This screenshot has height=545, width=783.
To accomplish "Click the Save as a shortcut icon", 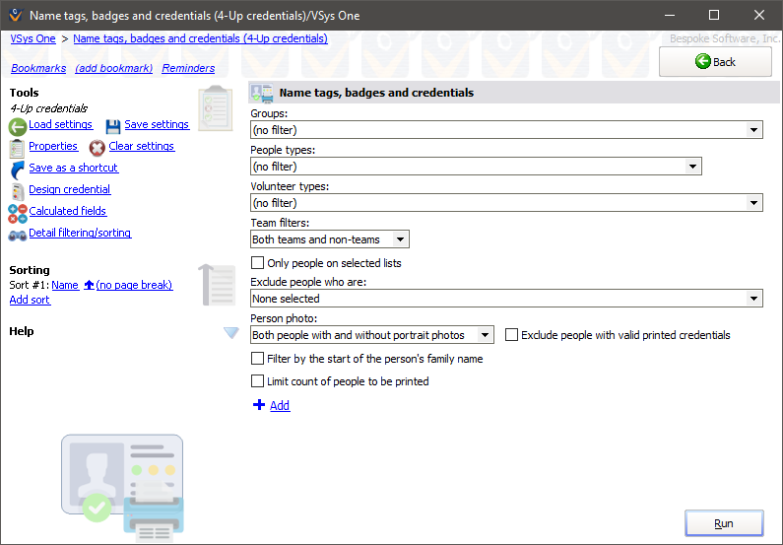I will click(18, 170).
